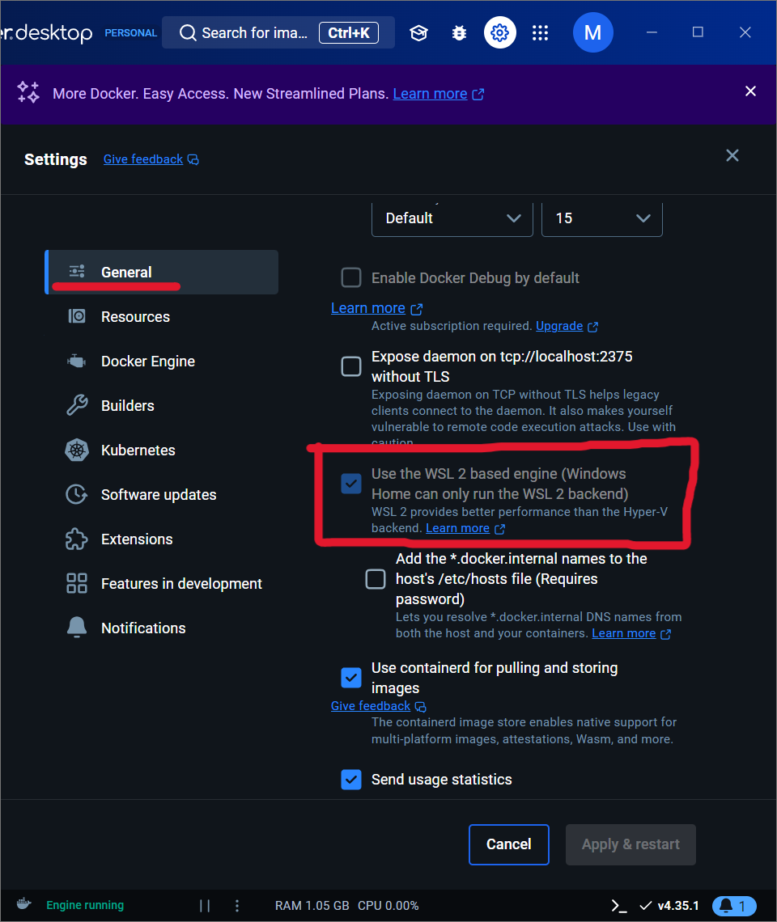This screenshot has width=777, height=922.
Task: Click the General sliders icon
Action: click(x=77, y=272)
